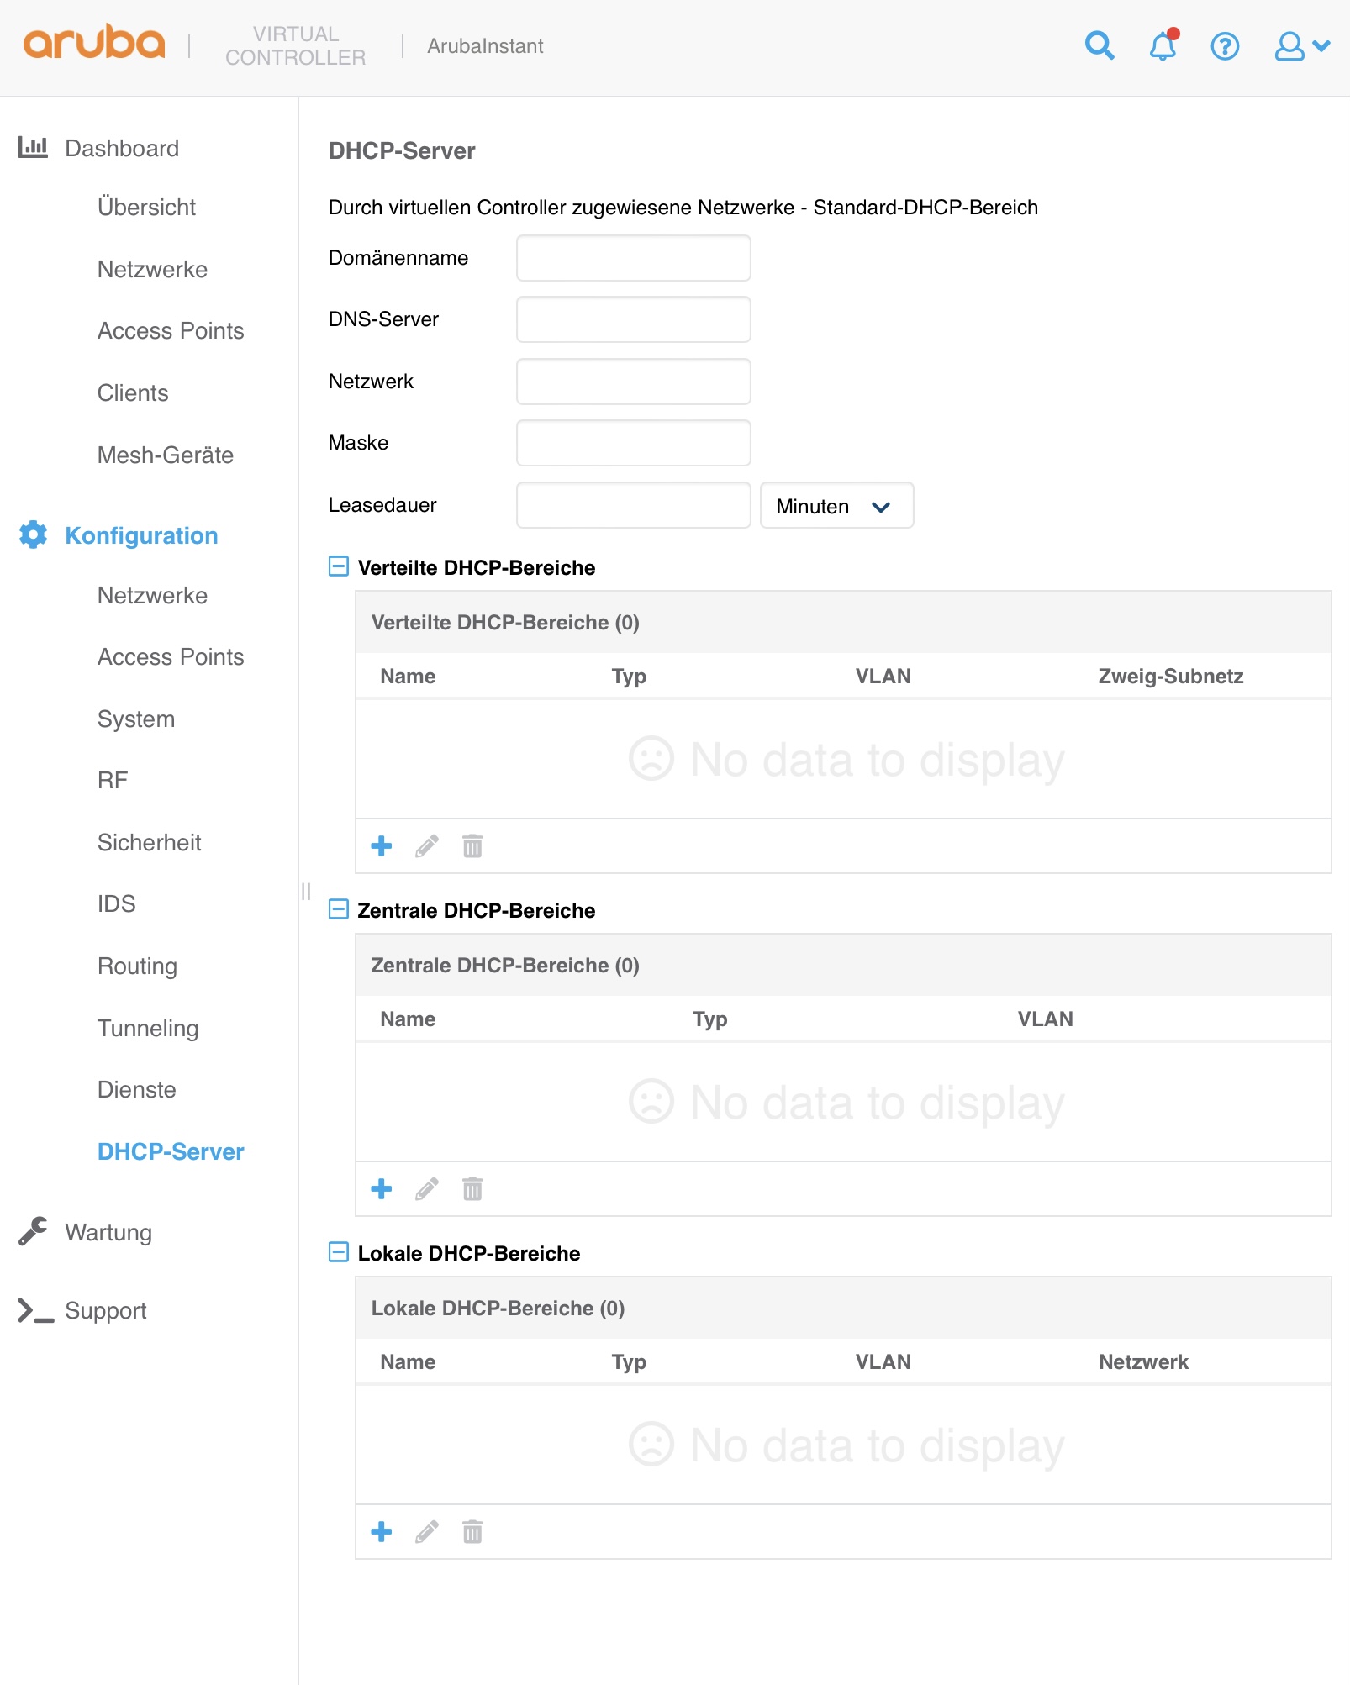The image size is (1350, 1685).
Task: Open the user account menu
Action: pos(1300,45)
